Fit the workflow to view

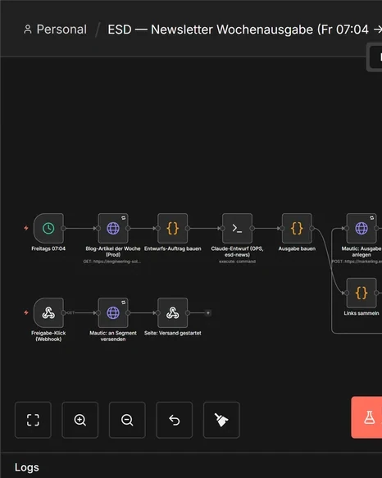coord(33,420)
